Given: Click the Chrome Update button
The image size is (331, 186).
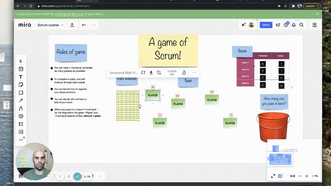Looking at the screenshot, I should pos(312,6).
